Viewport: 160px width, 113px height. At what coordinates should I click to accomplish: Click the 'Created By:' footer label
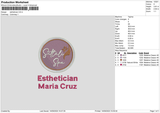point(6,111)
